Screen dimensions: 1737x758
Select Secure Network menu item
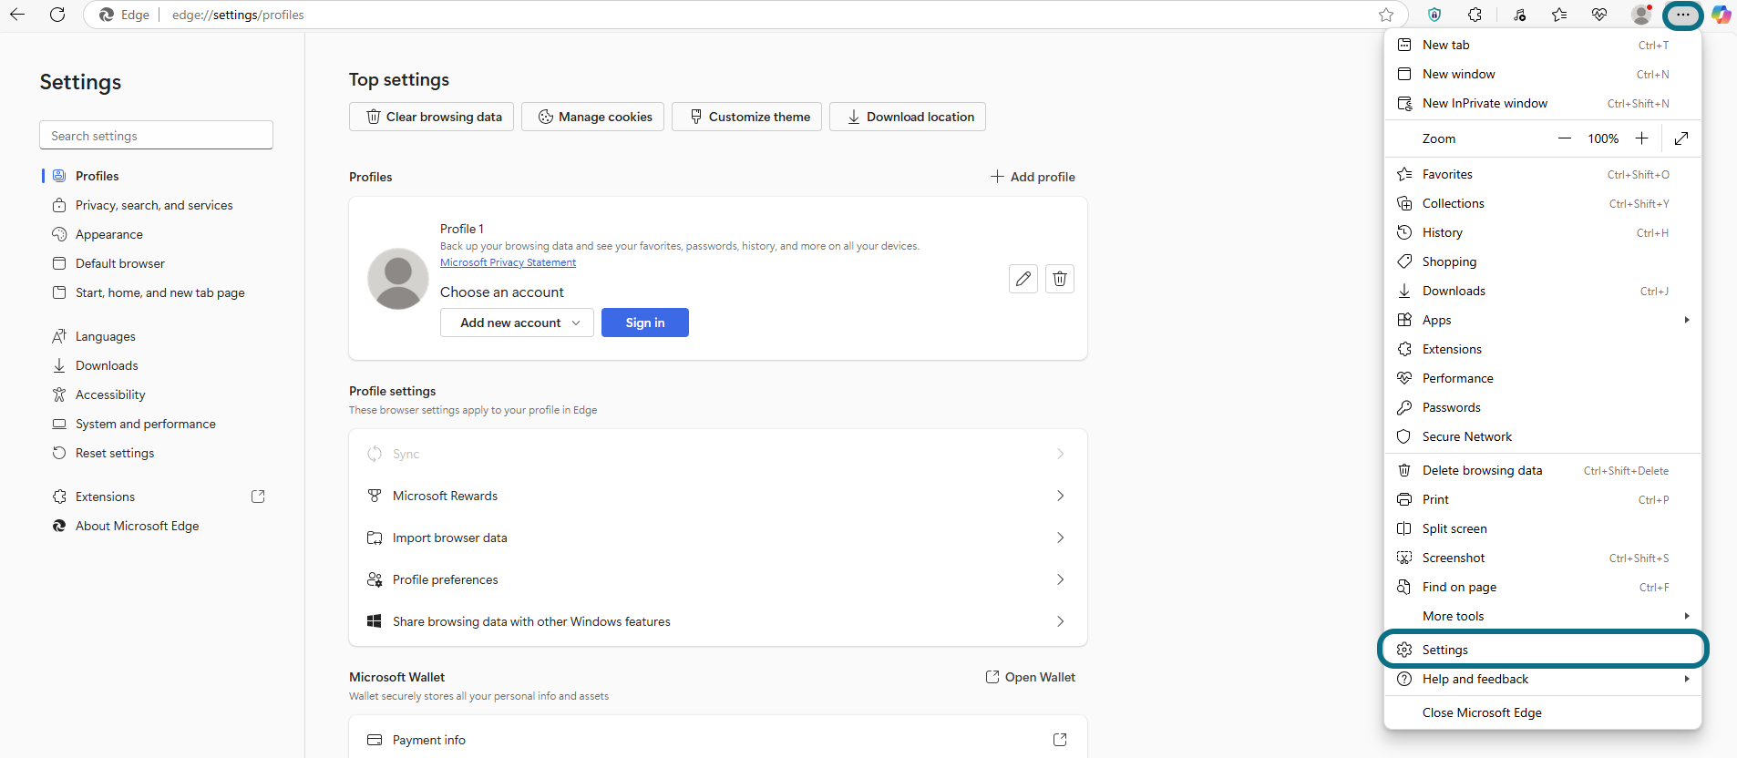coord(1543,436)
